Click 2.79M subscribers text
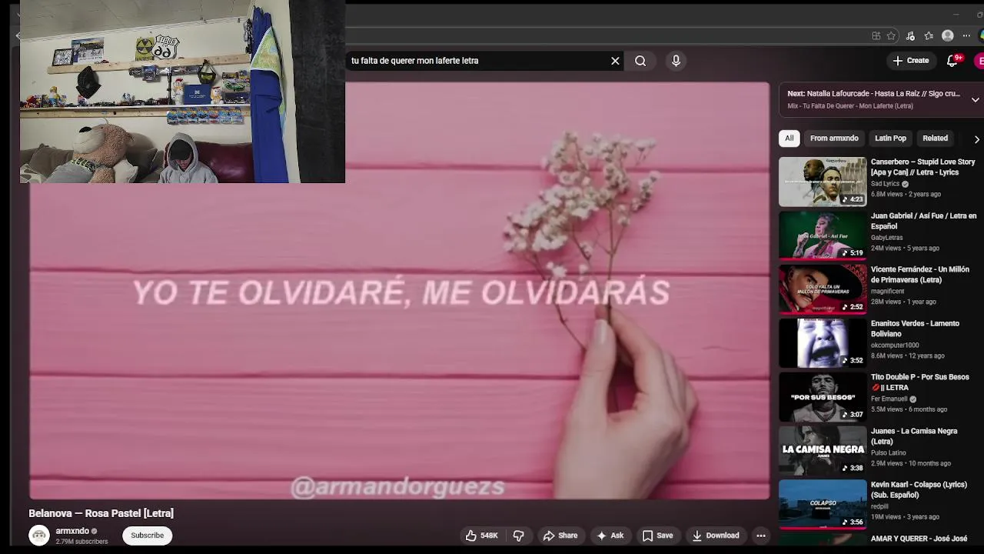 (81, 542)
